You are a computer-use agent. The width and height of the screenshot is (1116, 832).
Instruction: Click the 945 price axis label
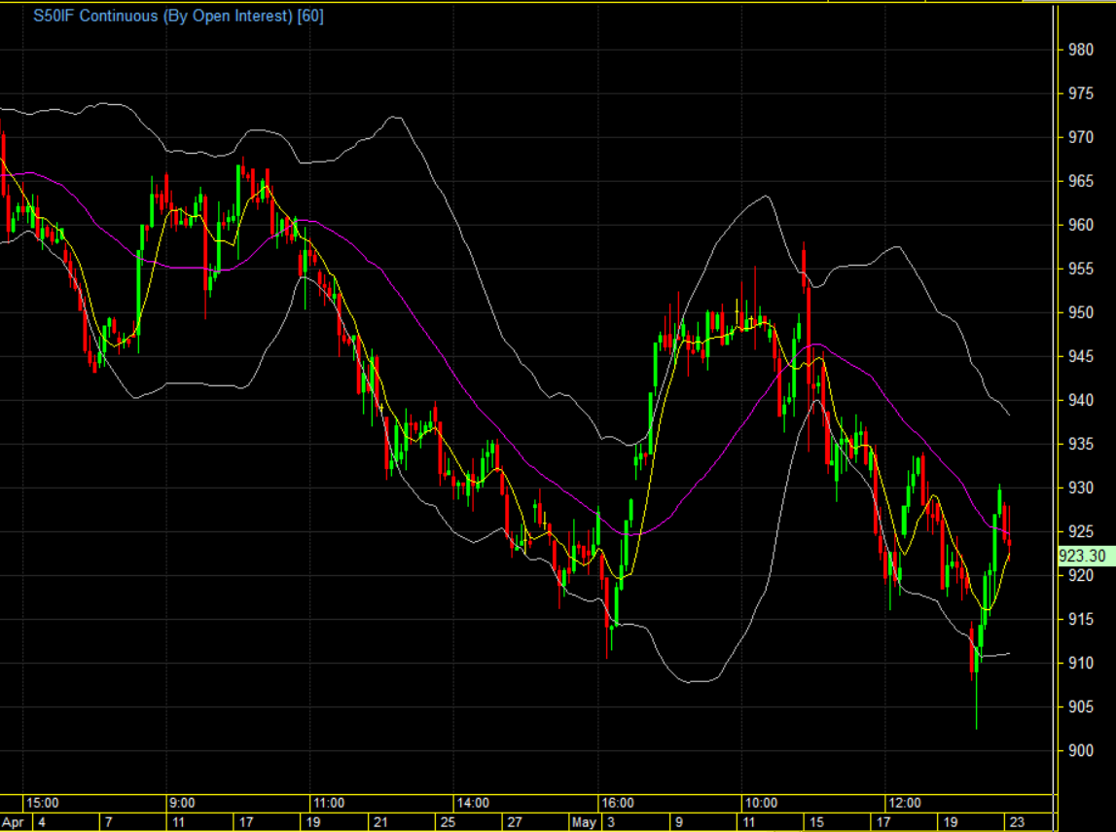point(1080,356)
